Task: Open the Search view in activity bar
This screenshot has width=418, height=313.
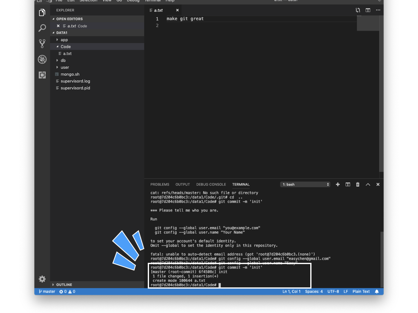Action: (x=42, y=28)
